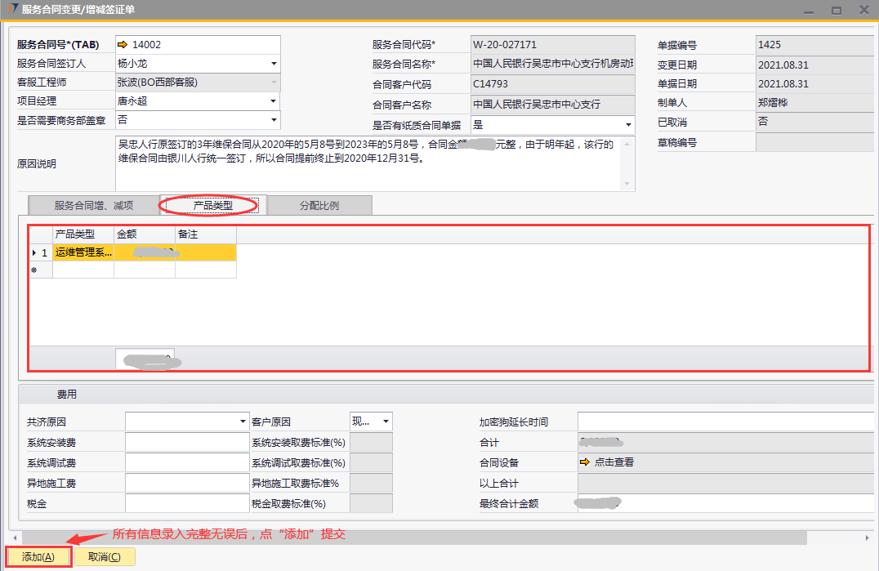Click the 原因说明 text area
Viewport: 879px width, 571px height.
point(368,163)
